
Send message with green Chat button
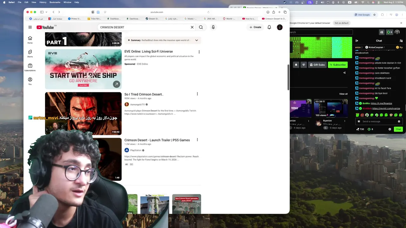[398, 129]
